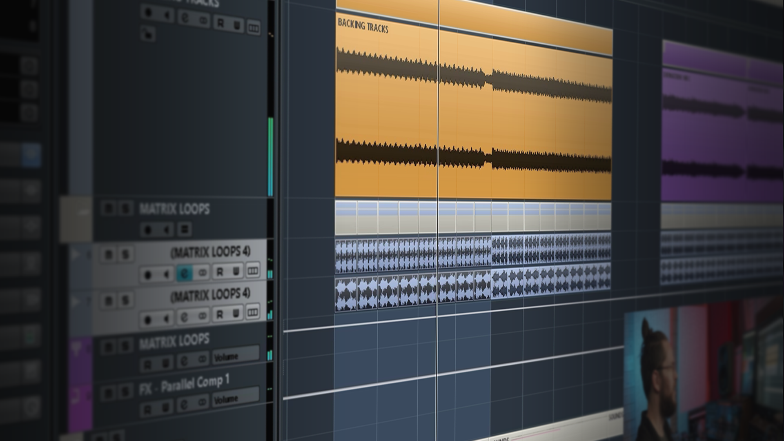This screenshot has width=784, height=441.
Task: Mute the MATRIX LOOPS folder track
Action: point(108,209)
